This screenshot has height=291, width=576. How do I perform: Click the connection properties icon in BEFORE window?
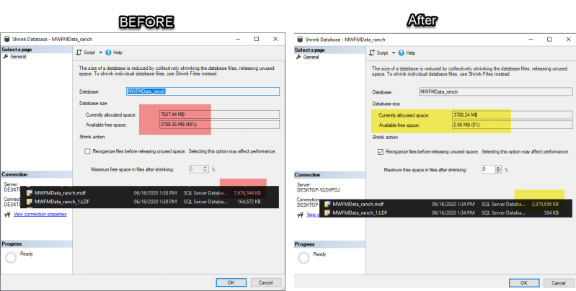(7, 215)
